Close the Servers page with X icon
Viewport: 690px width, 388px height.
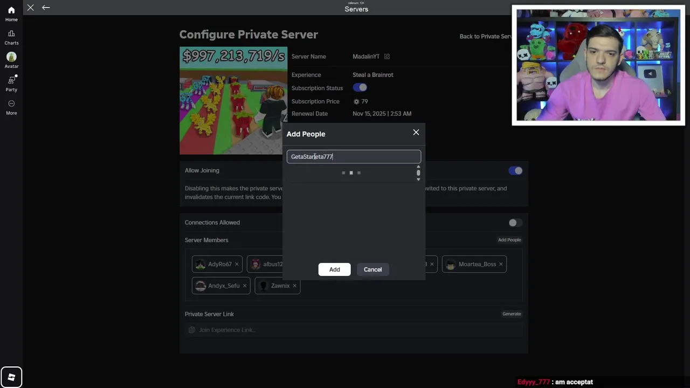coord(31,8)
